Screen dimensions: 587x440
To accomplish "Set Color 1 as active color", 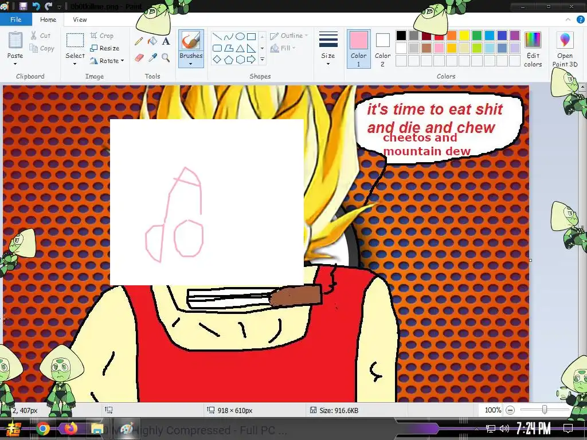I will point(358,49).
